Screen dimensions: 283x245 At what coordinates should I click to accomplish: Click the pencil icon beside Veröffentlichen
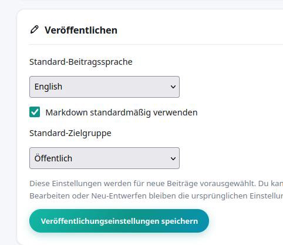[35, 29]
